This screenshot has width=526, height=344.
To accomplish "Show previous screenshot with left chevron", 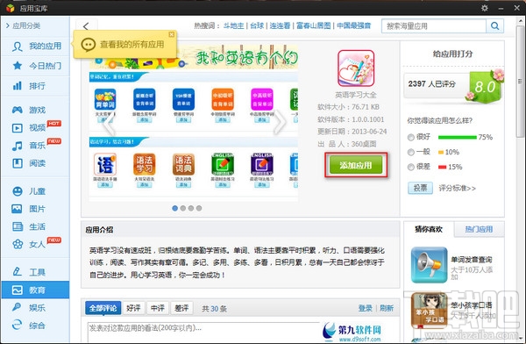I will (109, 123).
